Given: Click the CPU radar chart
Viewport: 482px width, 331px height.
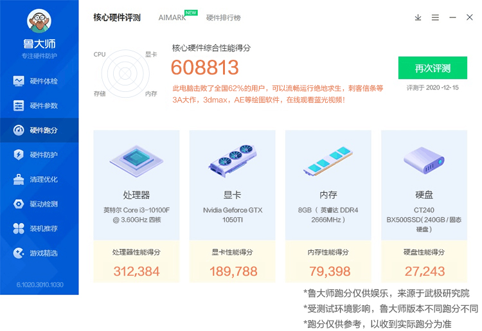Looking at the screenshot, I should [125, 73].
